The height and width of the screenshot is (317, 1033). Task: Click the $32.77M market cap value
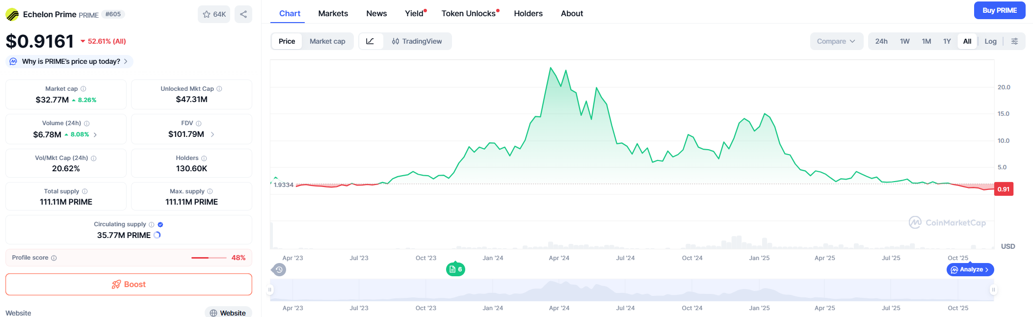(52, 100)
